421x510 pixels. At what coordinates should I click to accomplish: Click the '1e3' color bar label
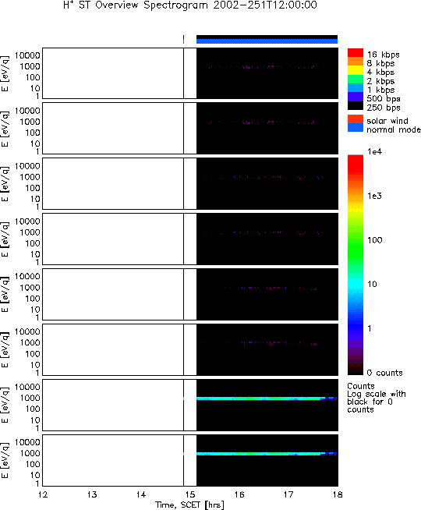click(x=374, y=196)
